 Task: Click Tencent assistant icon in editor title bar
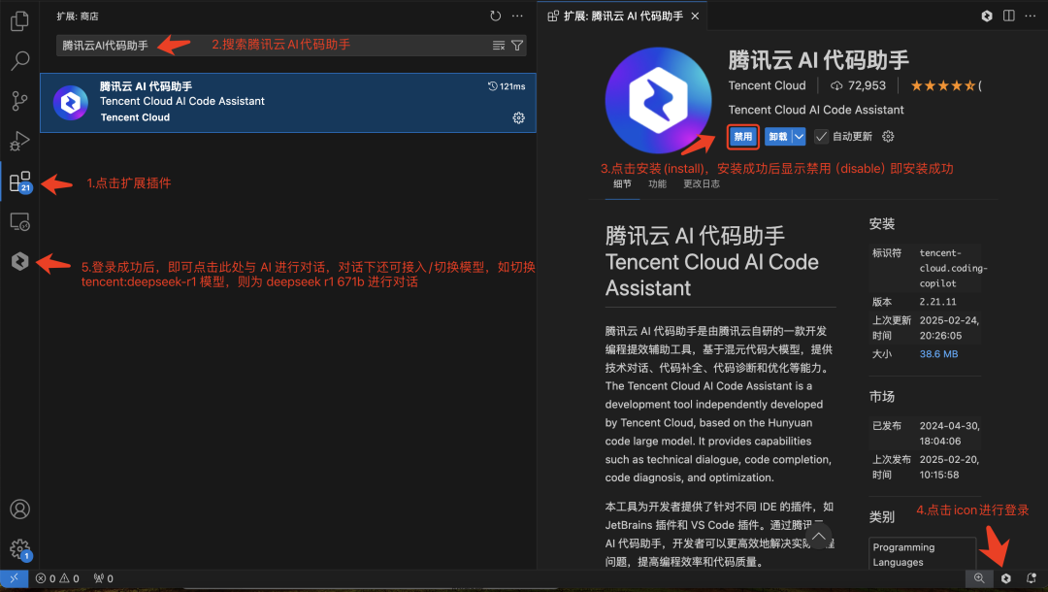(x=987, y=16)
